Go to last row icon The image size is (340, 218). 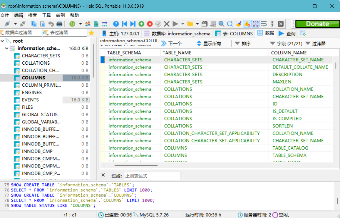[133, 24]
